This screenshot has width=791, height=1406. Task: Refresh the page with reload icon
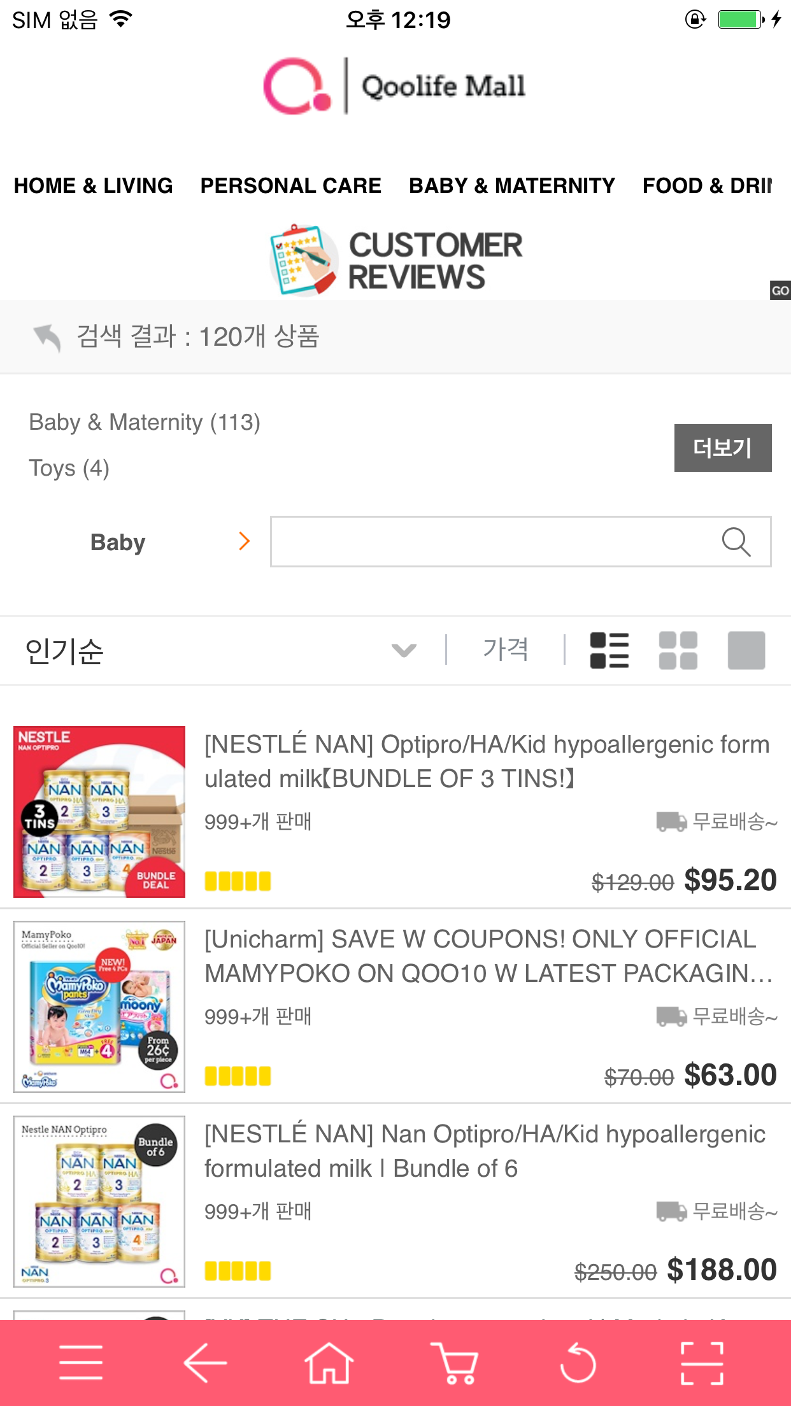(578, 1363)
